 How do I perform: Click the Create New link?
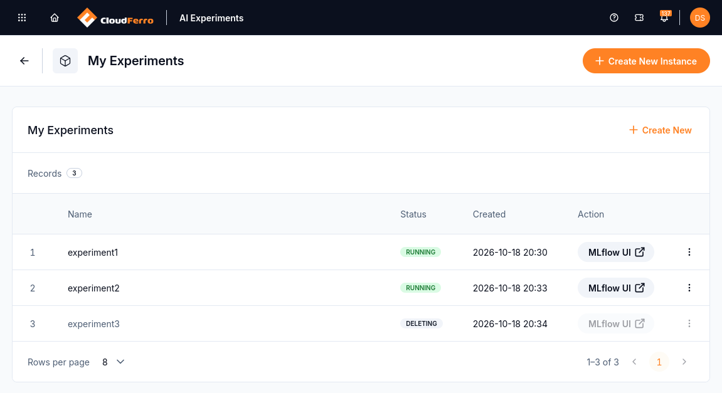pos(661,130)
